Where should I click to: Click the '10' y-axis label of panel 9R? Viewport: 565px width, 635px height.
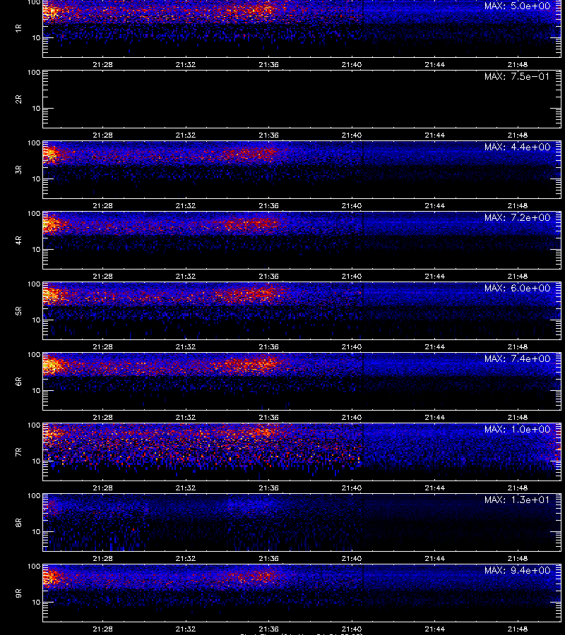(36, 603)
